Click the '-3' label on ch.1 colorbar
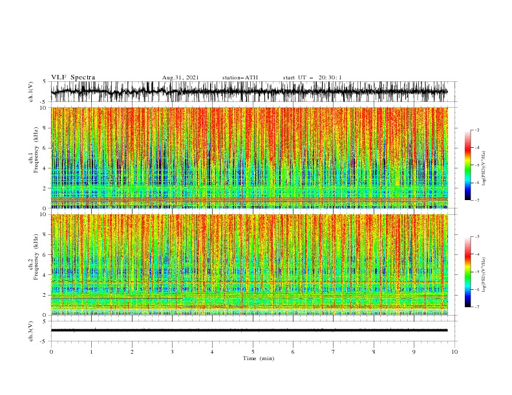 coord(476,130)
